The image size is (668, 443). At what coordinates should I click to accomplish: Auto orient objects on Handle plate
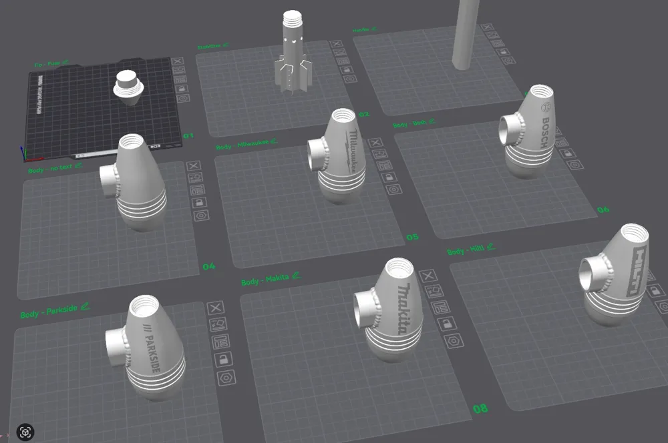pos(492,35)
